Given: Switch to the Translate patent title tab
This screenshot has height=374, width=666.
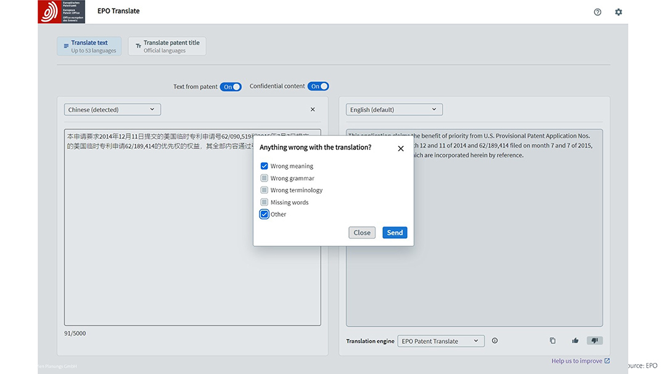Looking at the screenshot, I should pyautogui.click(x=167, y=46).
